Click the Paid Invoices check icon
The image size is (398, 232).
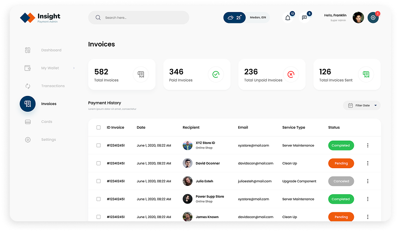216,74
